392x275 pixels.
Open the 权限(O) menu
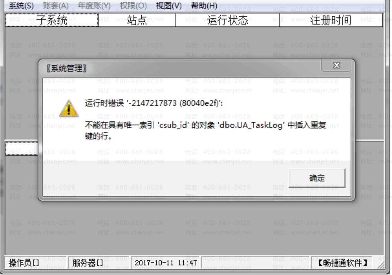[x=133, y=5]
